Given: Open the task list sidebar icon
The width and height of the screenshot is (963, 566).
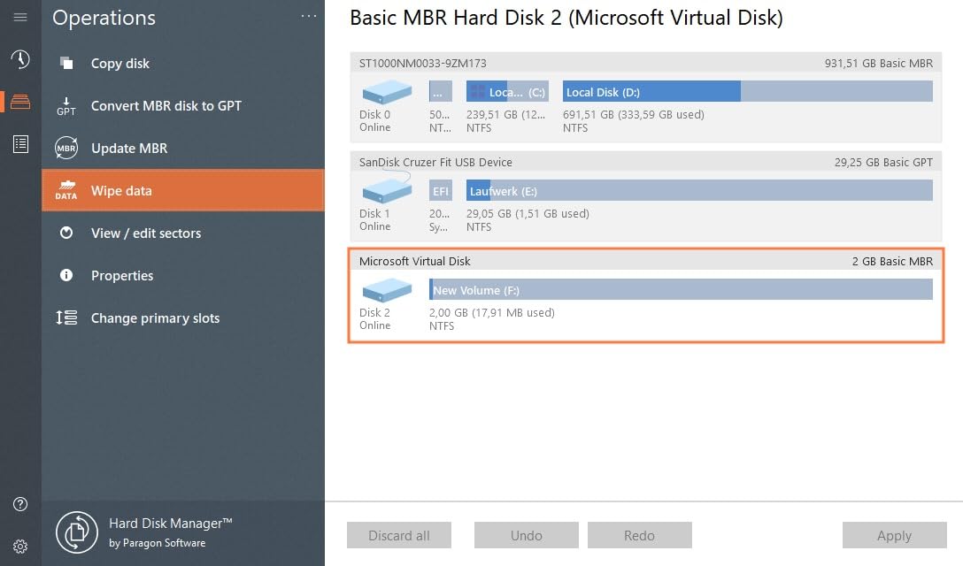Looking at the screenshot, I should point(20,144).
